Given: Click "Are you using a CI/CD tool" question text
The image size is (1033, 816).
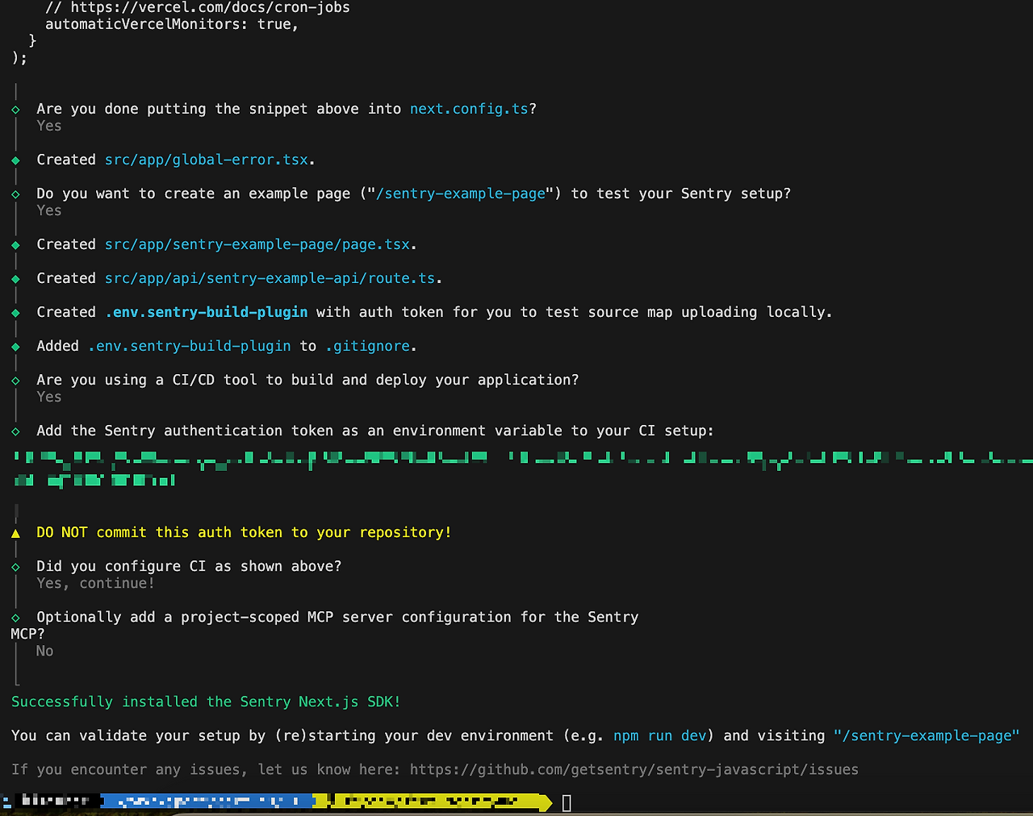Looking at the screenshot, I should coord(307,380).
